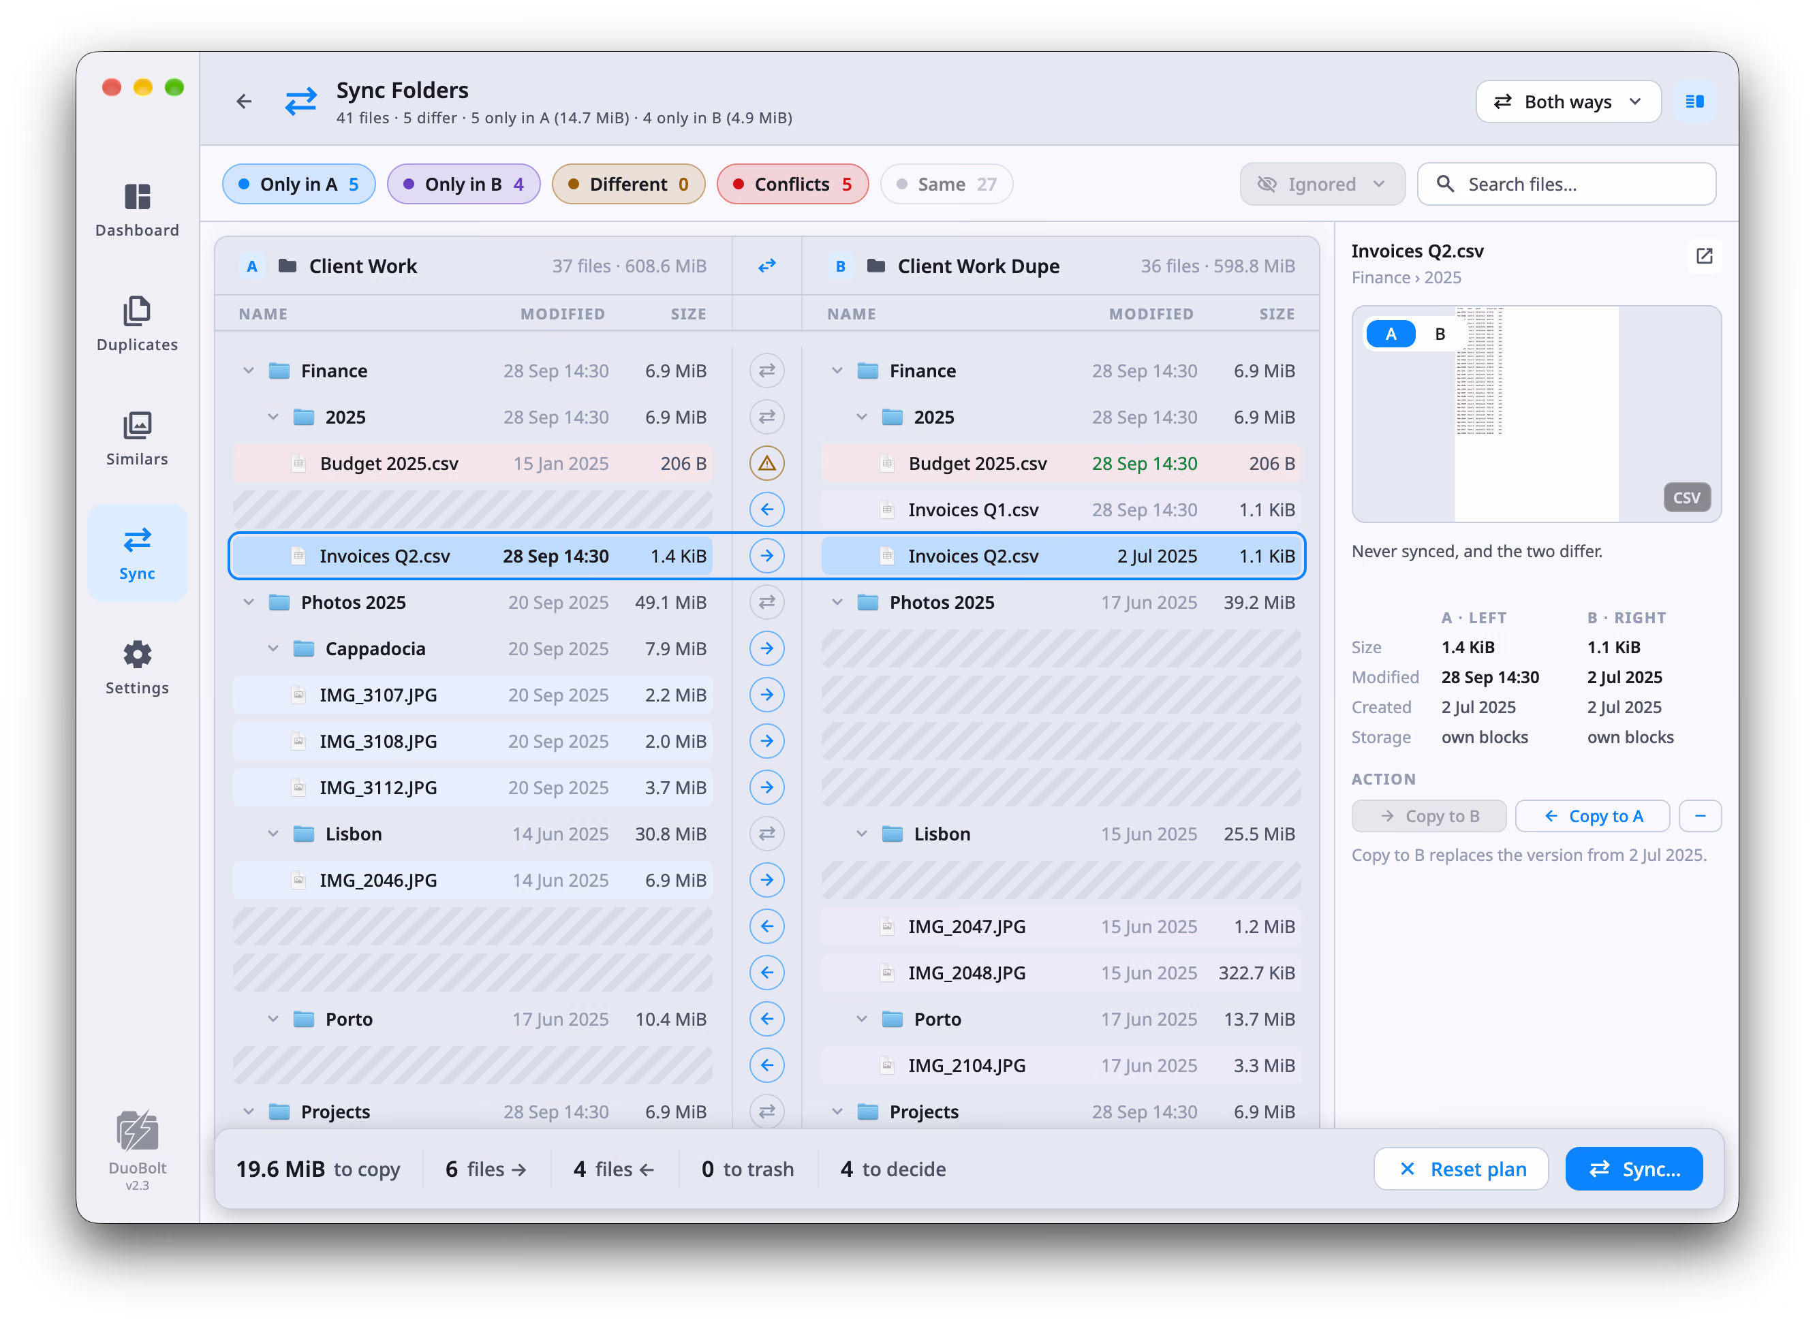Toggle the Only in B filter
This screenshot has height=1324, width=1815.
[x=463, y=185]
